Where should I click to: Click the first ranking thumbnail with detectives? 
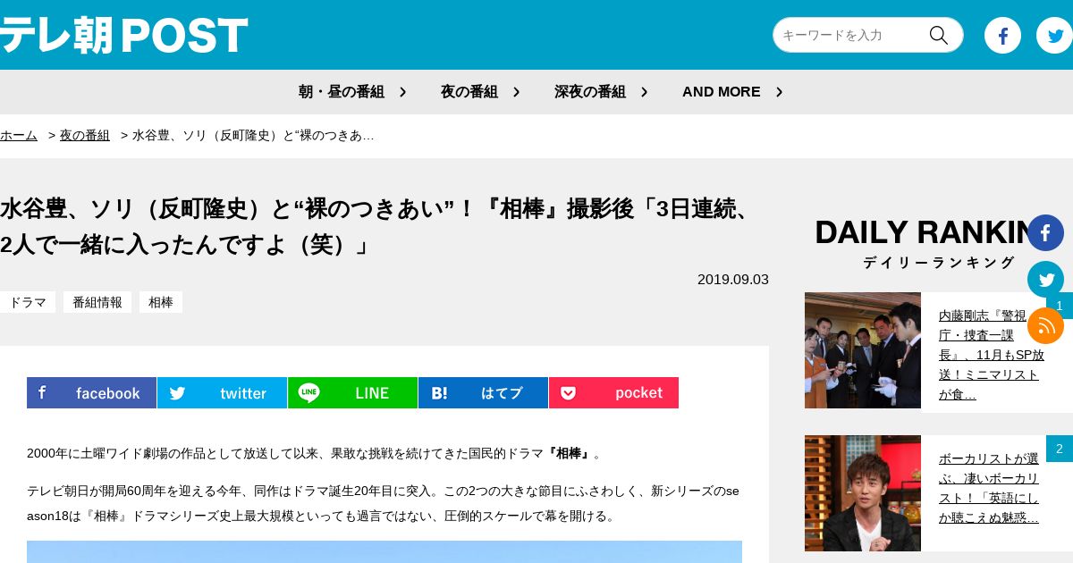[863, 350]
